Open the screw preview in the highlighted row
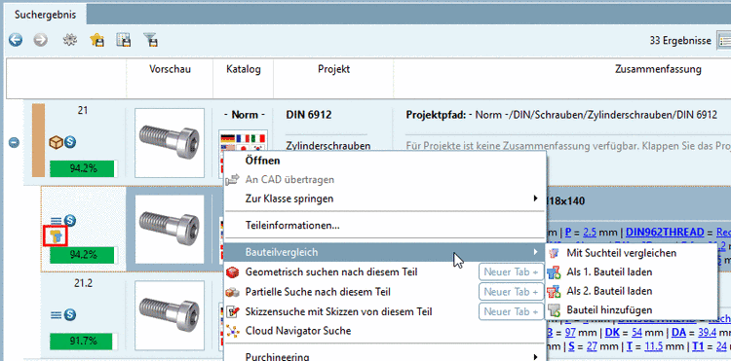The height and width of the screenshot is (361, 731). click(170, 230)
